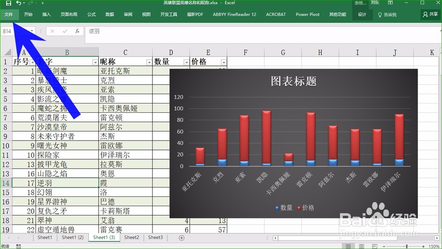
Task: Click the Insert Function fx icon
Action: pyautogui.click(x=77, y=31)
